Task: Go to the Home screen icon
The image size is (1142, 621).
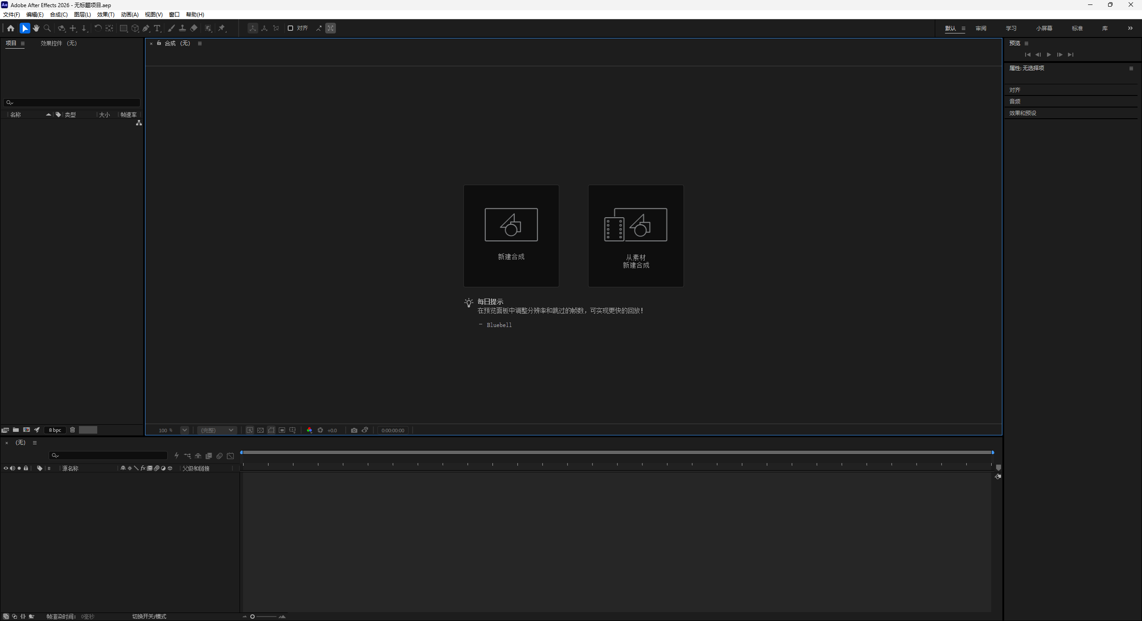Action: (11, 28)
